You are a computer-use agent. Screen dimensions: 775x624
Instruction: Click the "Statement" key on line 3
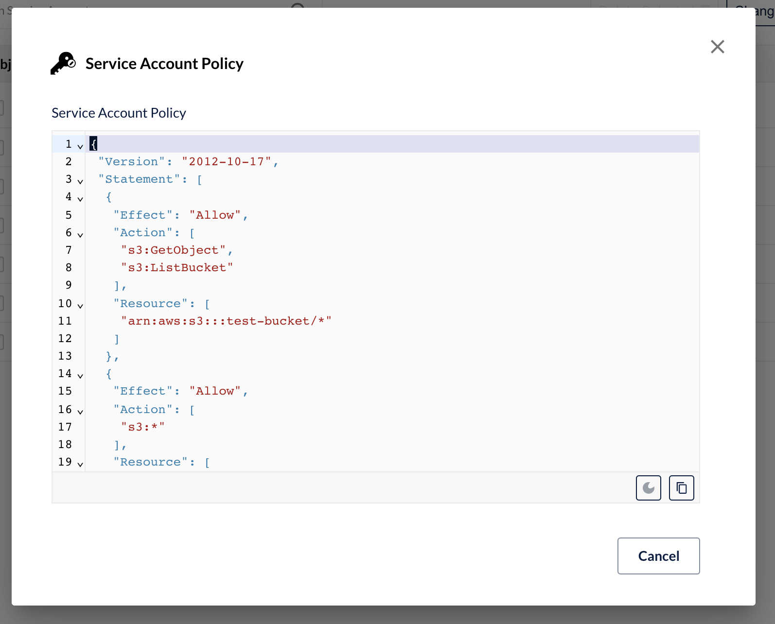139,179
